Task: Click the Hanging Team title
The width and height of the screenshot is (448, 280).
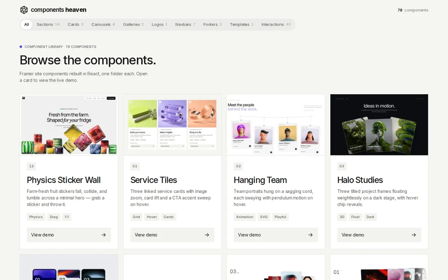Action: (x=260, y=180)
